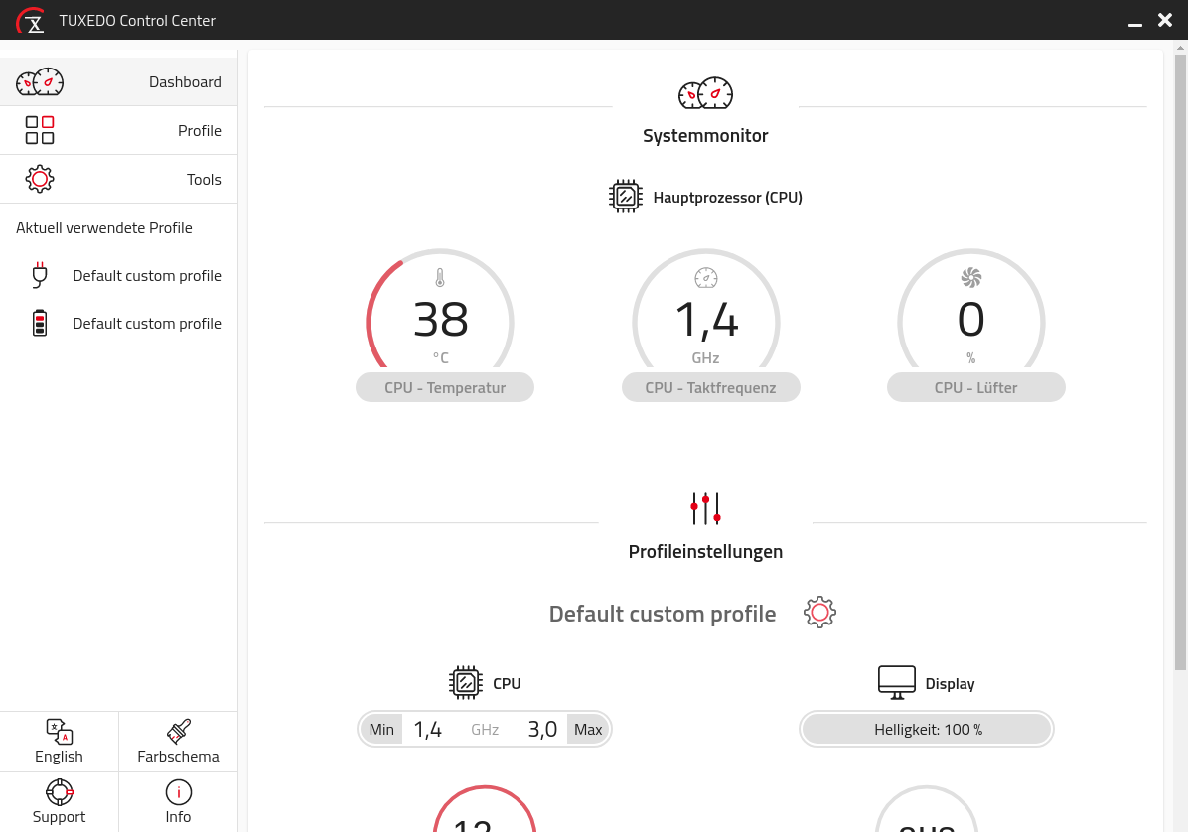
Task: Click the Hauptprozessor CPU chip icon
Action: (x=625, y=197)
